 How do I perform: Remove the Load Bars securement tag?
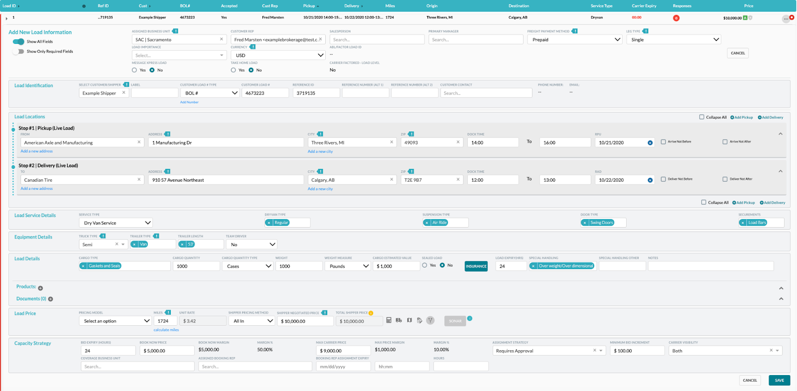click(743, 223)
